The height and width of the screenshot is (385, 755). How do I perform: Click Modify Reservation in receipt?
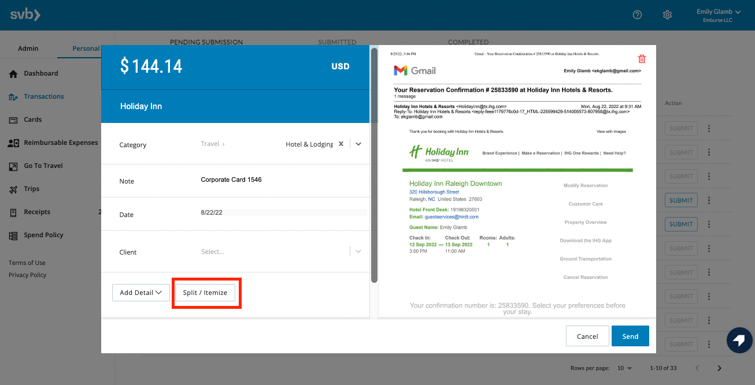586,186
